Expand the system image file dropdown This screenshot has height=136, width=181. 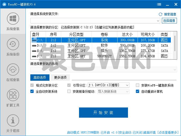(x=158, y=21)
